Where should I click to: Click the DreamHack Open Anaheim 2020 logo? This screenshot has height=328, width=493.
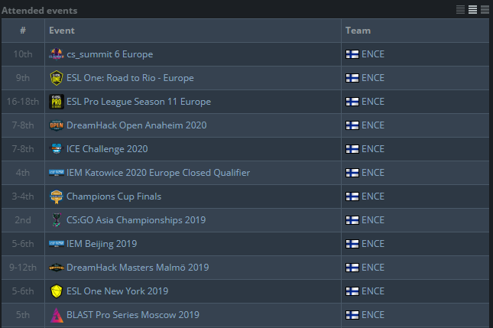(x=56, y=125)
